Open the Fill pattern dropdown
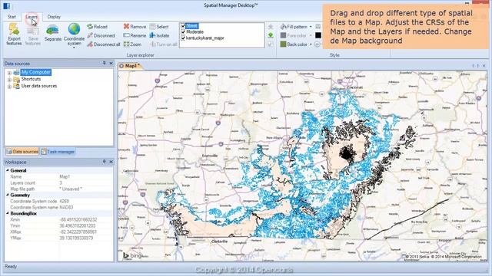The image size is (492, 276). [x=311, y=27]
